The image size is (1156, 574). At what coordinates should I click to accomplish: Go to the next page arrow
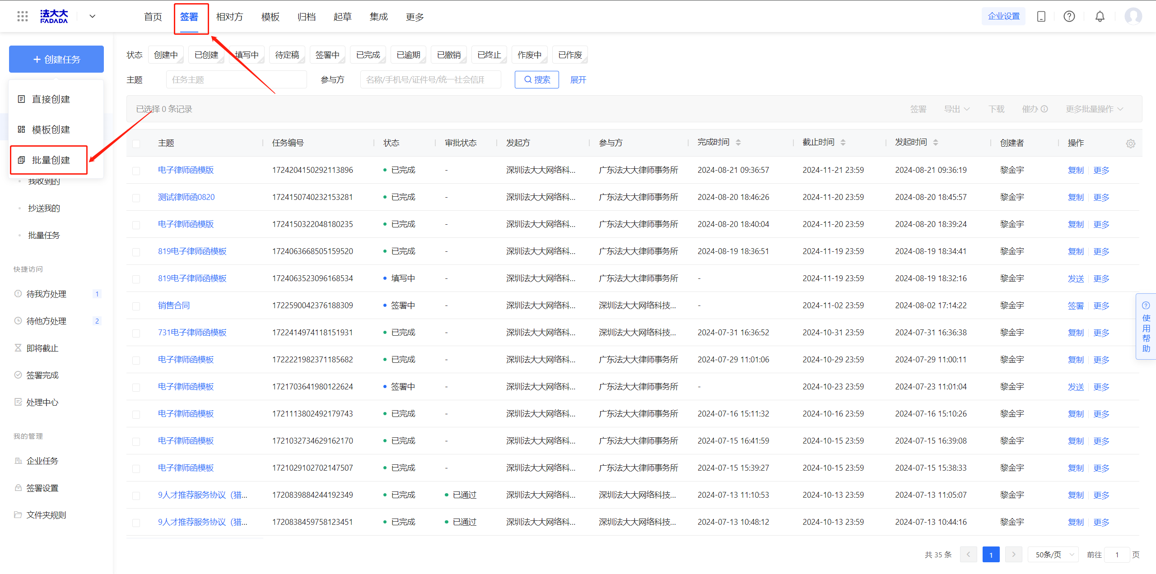1014,555
